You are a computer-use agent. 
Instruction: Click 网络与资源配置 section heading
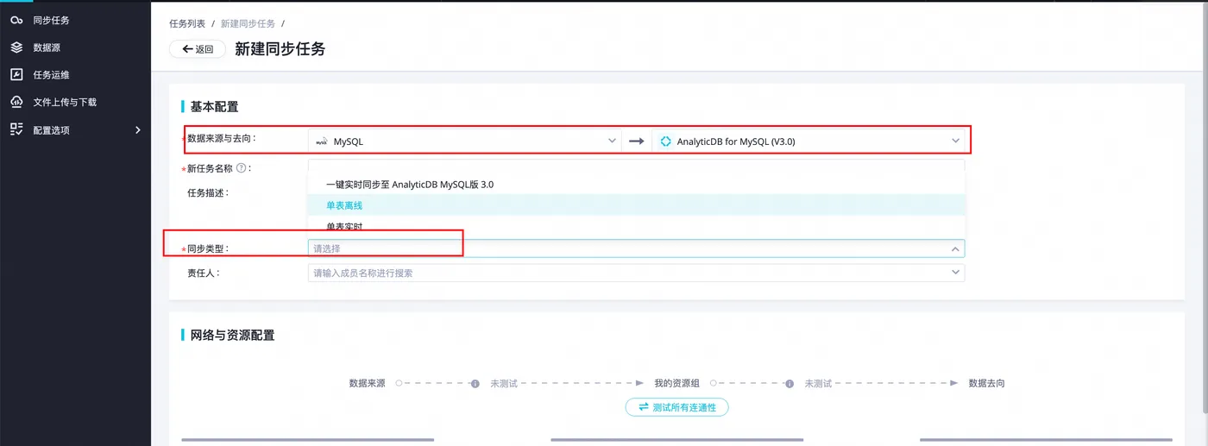point(232,335)
